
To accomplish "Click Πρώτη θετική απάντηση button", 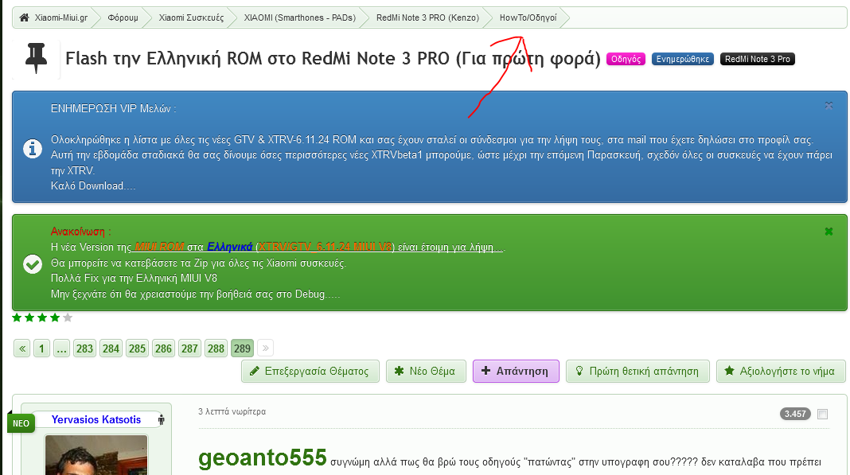I will 637,372.
